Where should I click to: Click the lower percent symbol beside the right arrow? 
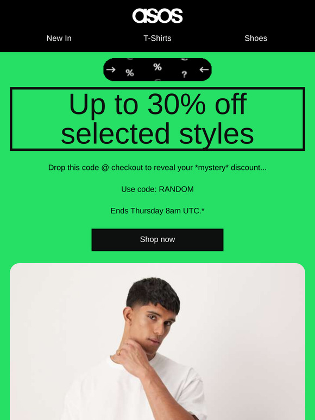tap(130, 73)
